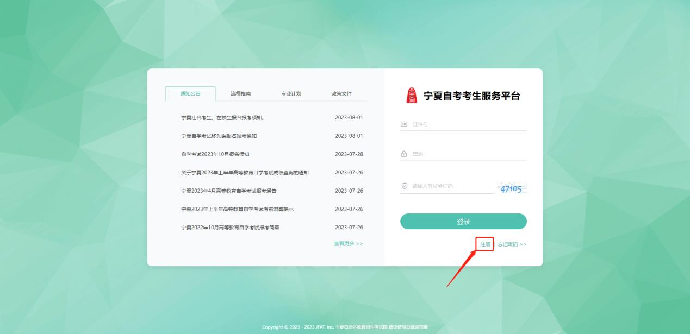Open the 忘记密码 forgot password link

coord(510,243)
